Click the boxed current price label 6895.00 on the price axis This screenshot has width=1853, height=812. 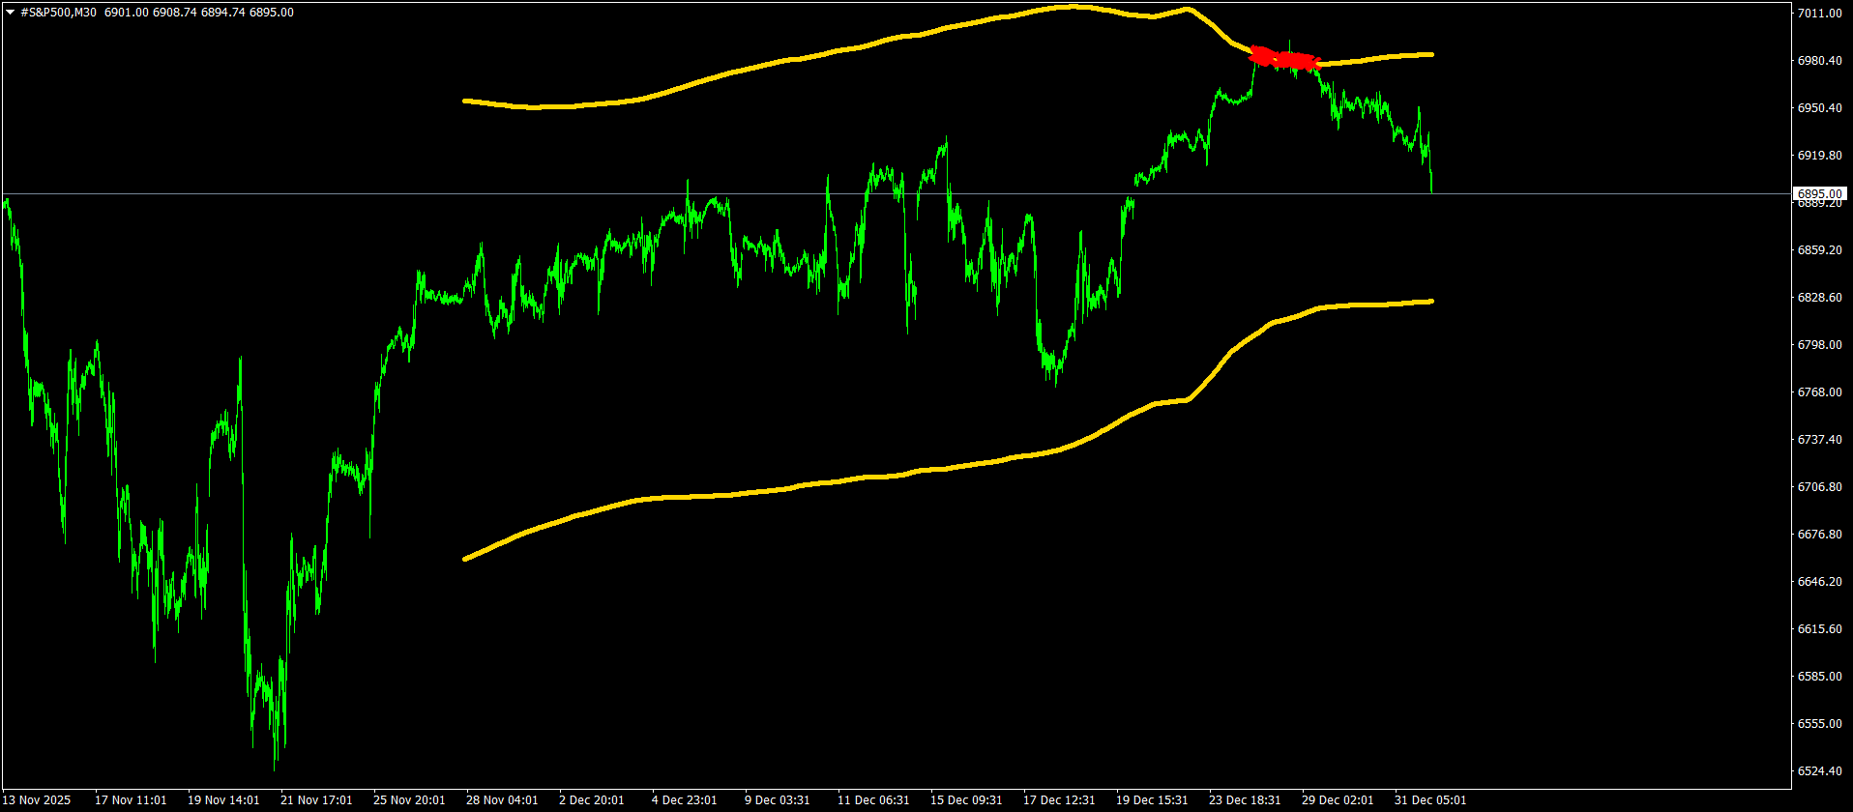tap(1819, 193)
